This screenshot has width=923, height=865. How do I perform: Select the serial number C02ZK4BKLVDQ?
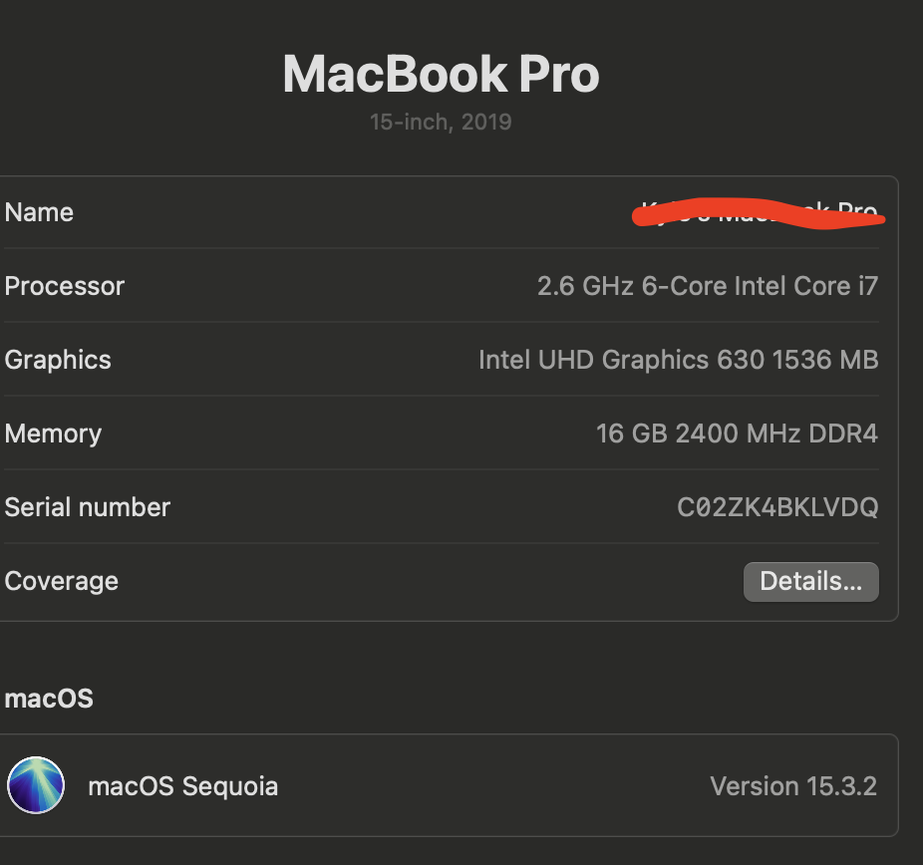coord(777,507)
